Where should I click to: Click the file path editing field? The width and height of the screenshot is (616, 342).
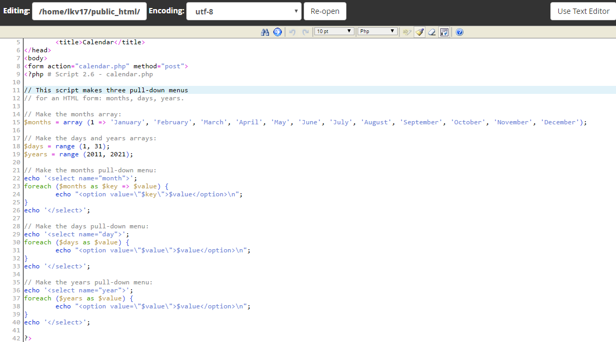click(x=89, y=11)
